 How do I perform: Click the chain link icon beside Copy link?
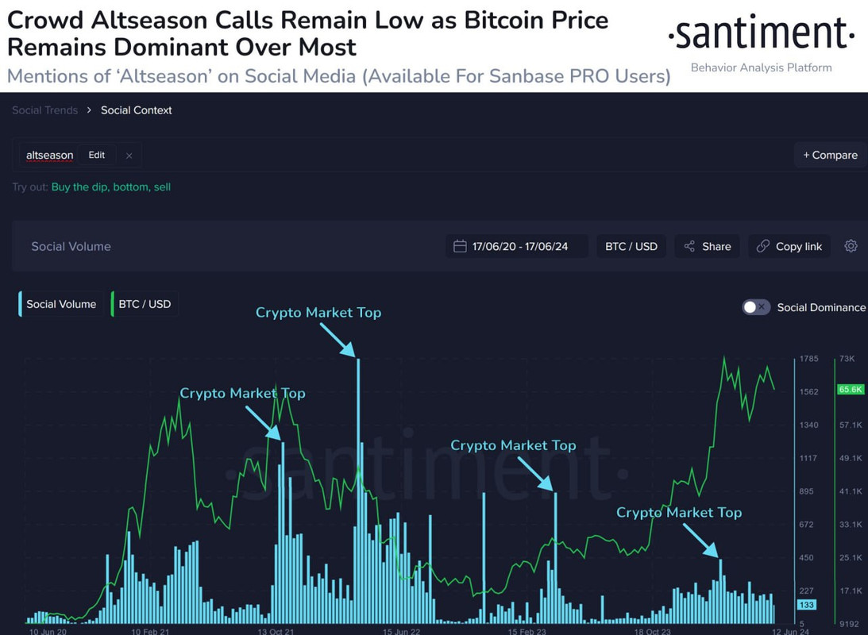point(763,246)
